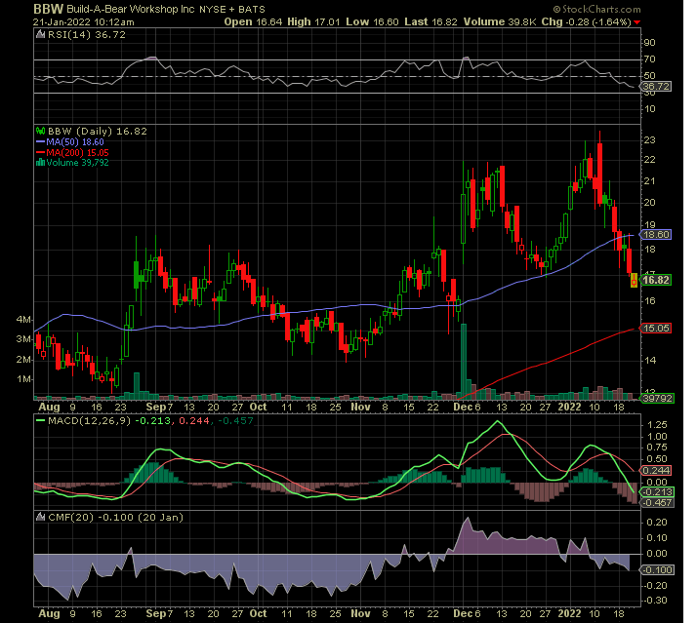
Task: Click the RSI(14) 36.72 panel label
Action: [87, 35]
